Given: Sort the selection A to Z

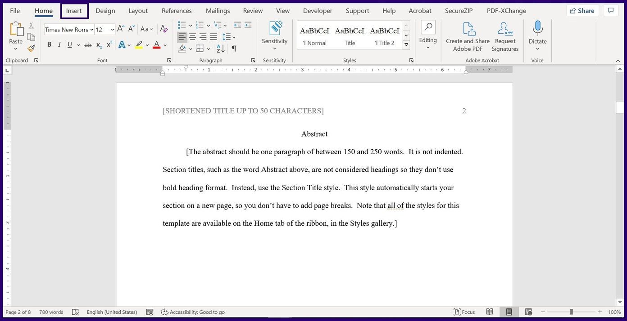Looking at the screenshot, I should point(221,49).
